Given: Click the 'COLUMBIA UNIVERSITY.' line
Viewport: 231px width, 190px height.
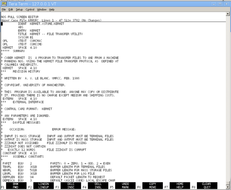Looking at the screenshot, I should tap(20, 65).
